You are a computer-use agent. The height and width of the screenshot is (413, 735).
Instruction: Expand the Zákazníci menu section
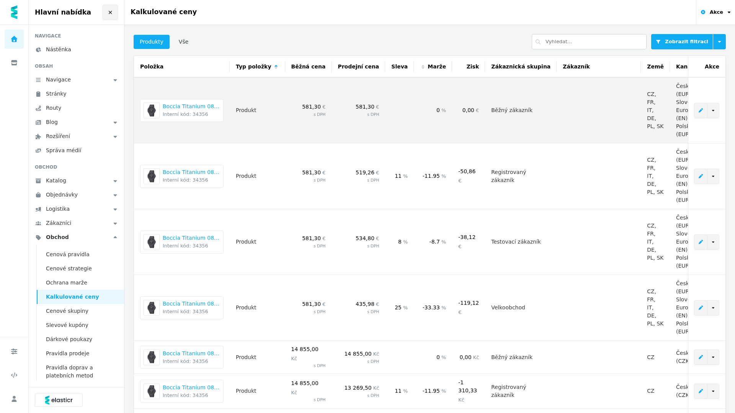coord(76,223)
